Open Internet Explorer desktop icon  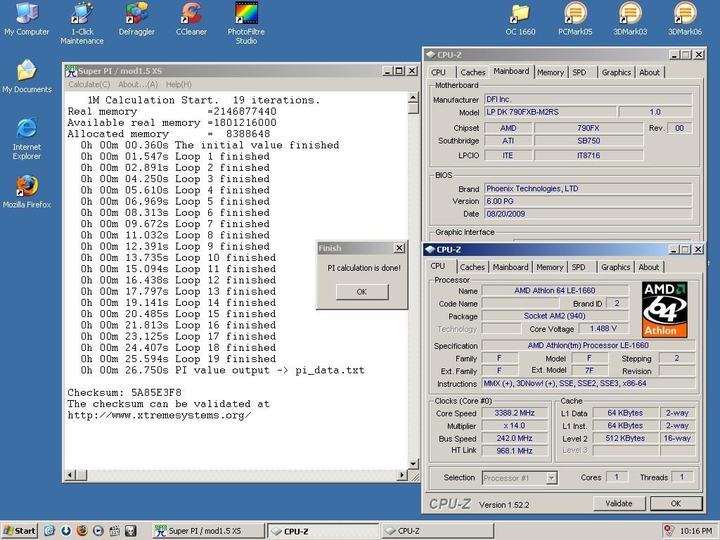click(27, 139)
